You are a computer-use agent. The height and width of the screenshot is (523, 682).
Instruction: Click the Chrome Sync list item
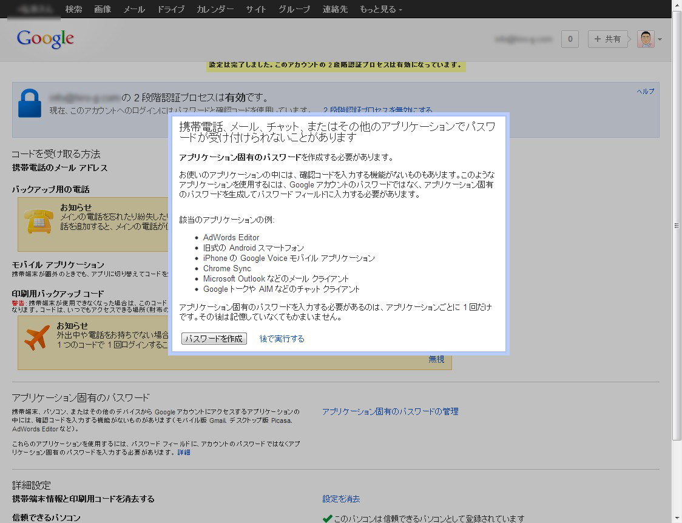click(x=227, y=269)
